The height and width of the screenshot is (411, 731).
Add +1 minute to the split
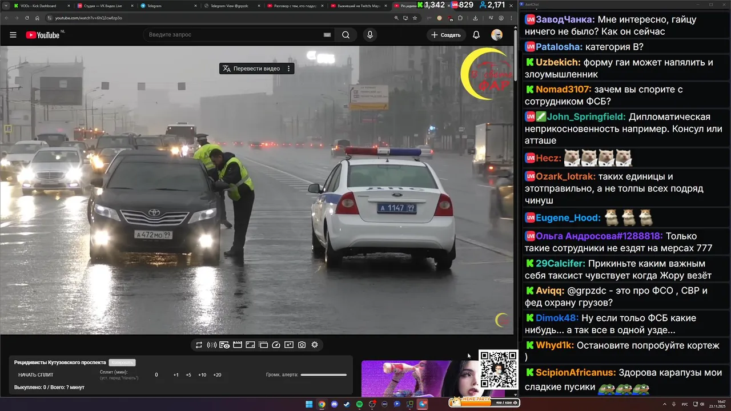176,375
